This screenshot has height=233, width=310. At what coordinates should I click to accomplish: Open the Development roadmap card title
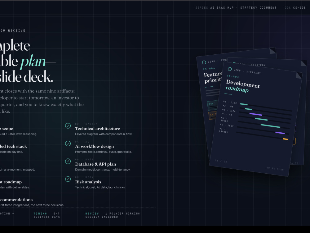click(x=242, y=86)
